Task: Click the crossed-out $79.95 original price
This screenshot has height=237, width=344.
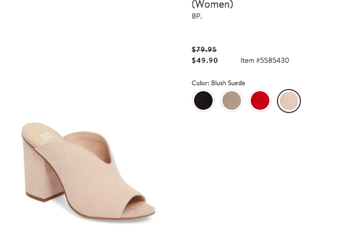Action: (x=204, y=50)
